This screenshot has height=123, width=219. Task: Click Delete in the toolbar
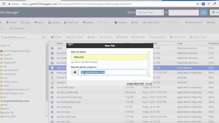88,23
